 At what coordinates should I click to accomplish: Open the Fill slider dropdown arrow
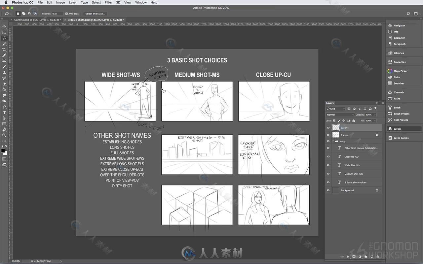tap(374, 121)
